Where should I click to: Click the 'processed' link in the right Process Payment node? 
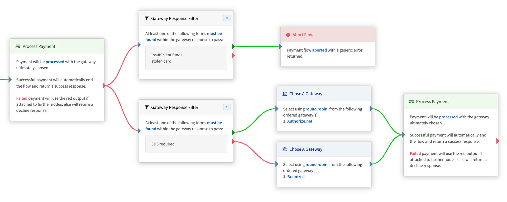coord(448,117)
